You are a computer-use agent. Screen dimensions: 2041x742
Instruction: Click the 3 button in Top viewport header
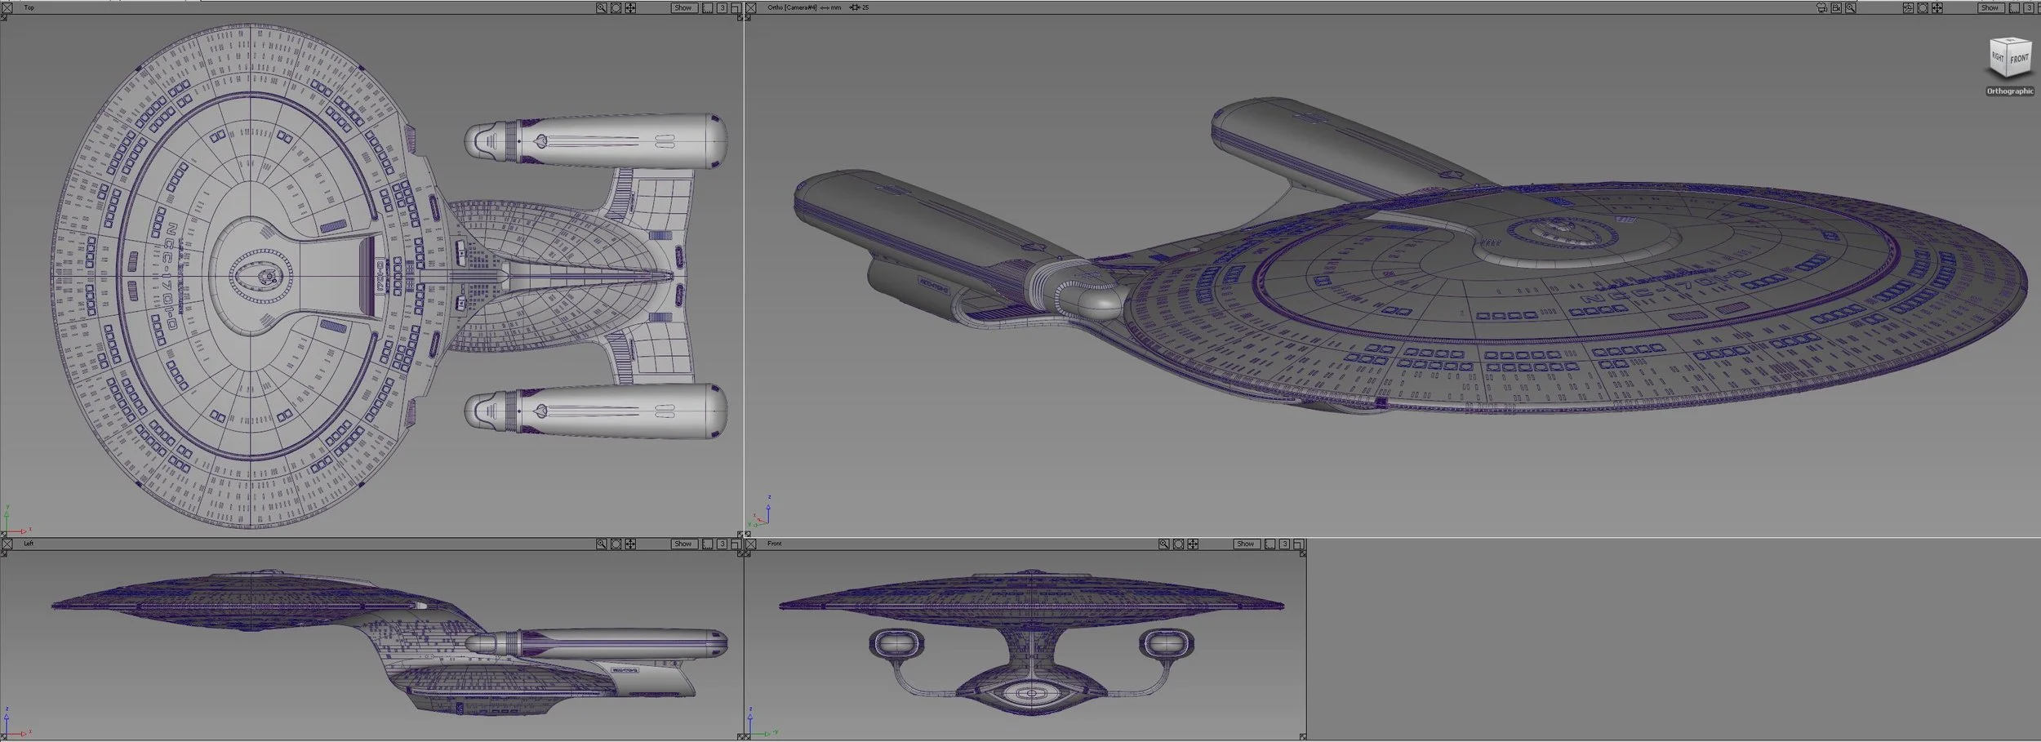[x=722, y=7]
